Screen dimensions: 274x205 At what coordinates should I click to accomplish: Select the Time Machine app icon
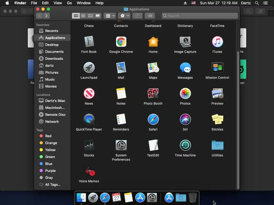coord(185,145)
